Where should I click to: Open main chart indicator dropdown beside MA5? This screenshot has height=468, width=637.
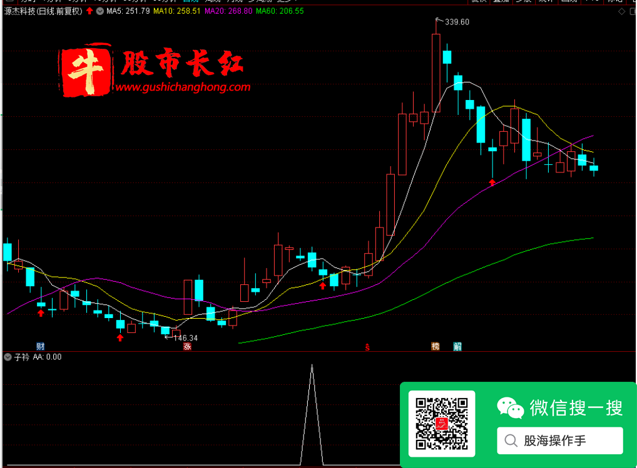(100, 11)
